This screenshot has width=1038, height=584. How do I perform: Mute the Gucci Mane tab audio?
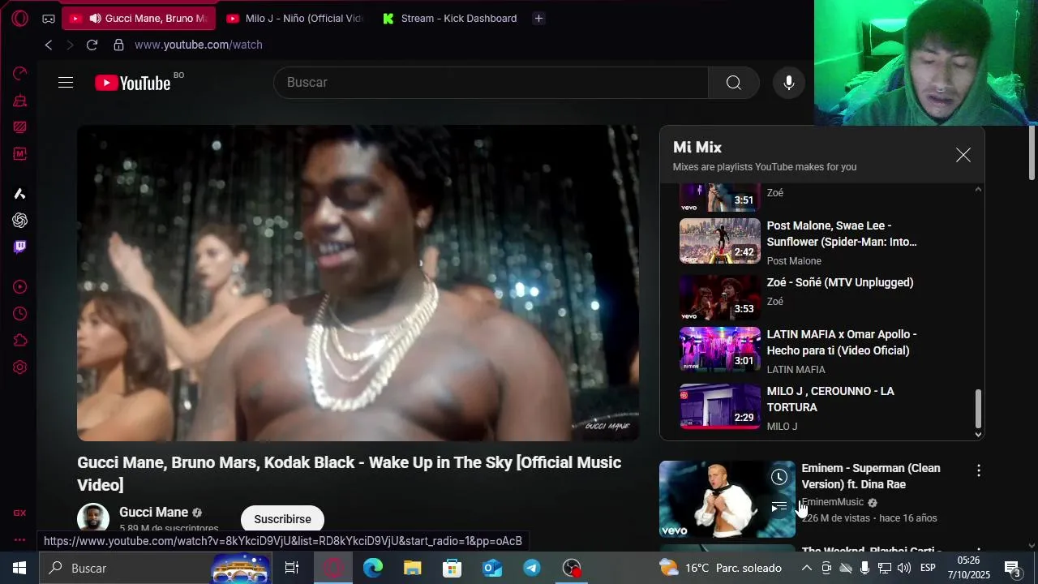click(95, 18)
